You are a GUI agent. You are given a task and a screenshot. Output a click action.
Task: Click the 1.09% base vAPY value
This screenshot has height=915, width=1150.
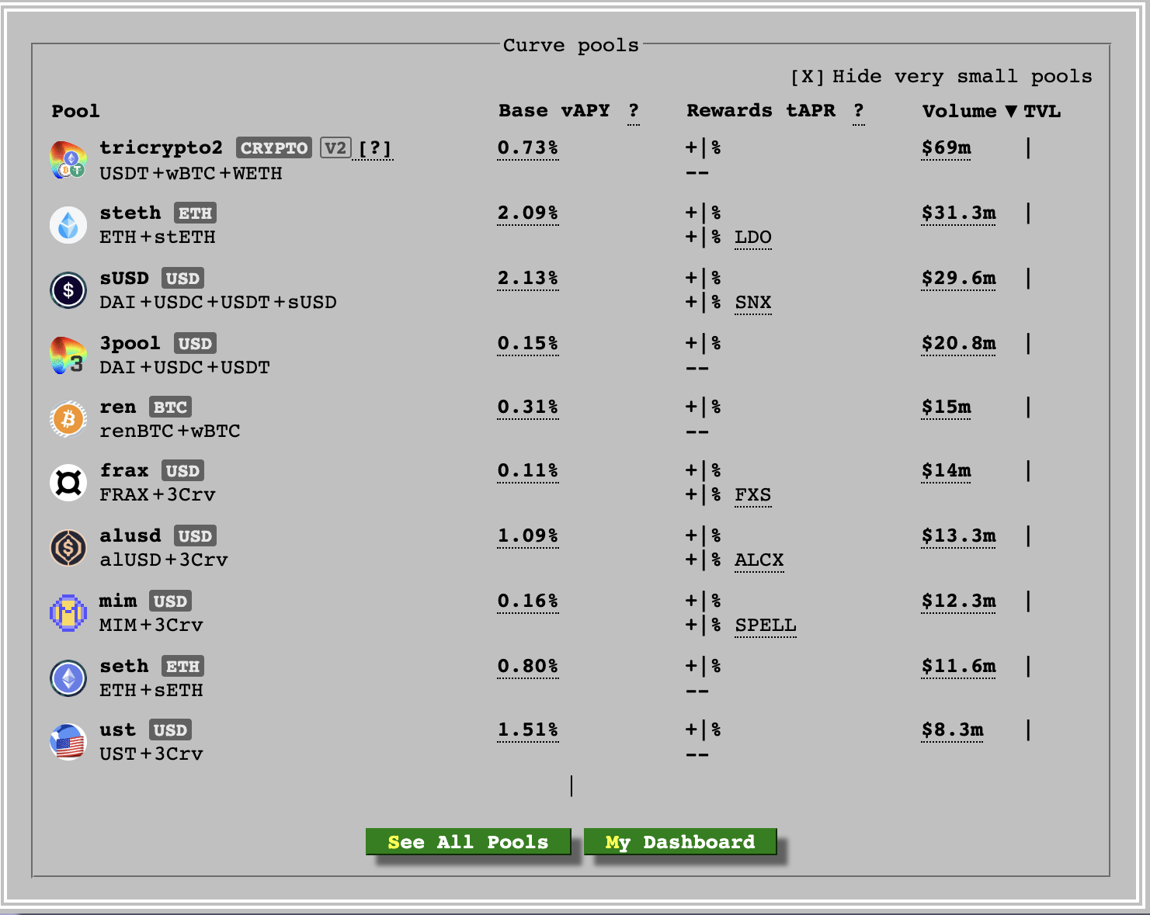[528, 535]
